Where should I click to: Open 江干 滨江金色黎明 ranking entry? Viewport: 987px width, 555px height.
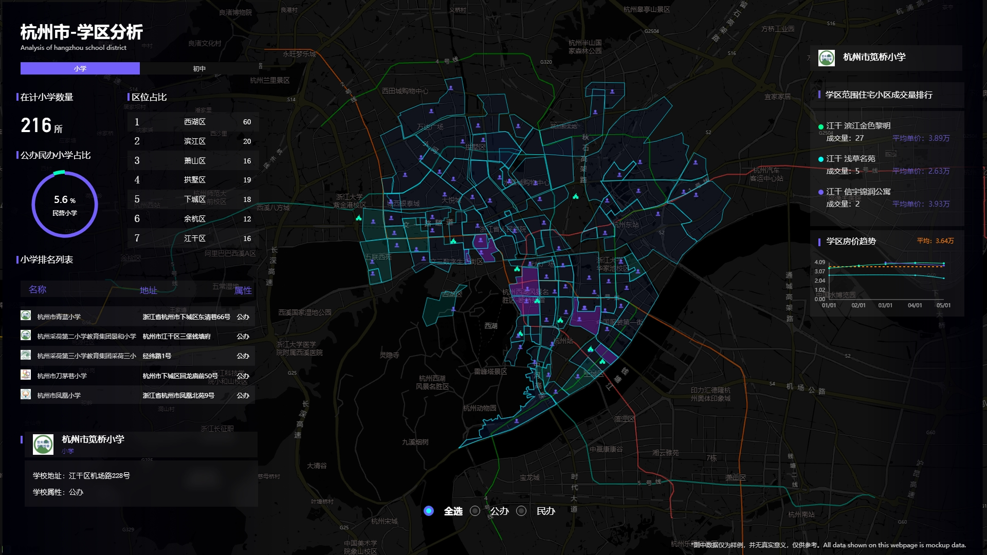click(x=858, y=126)
